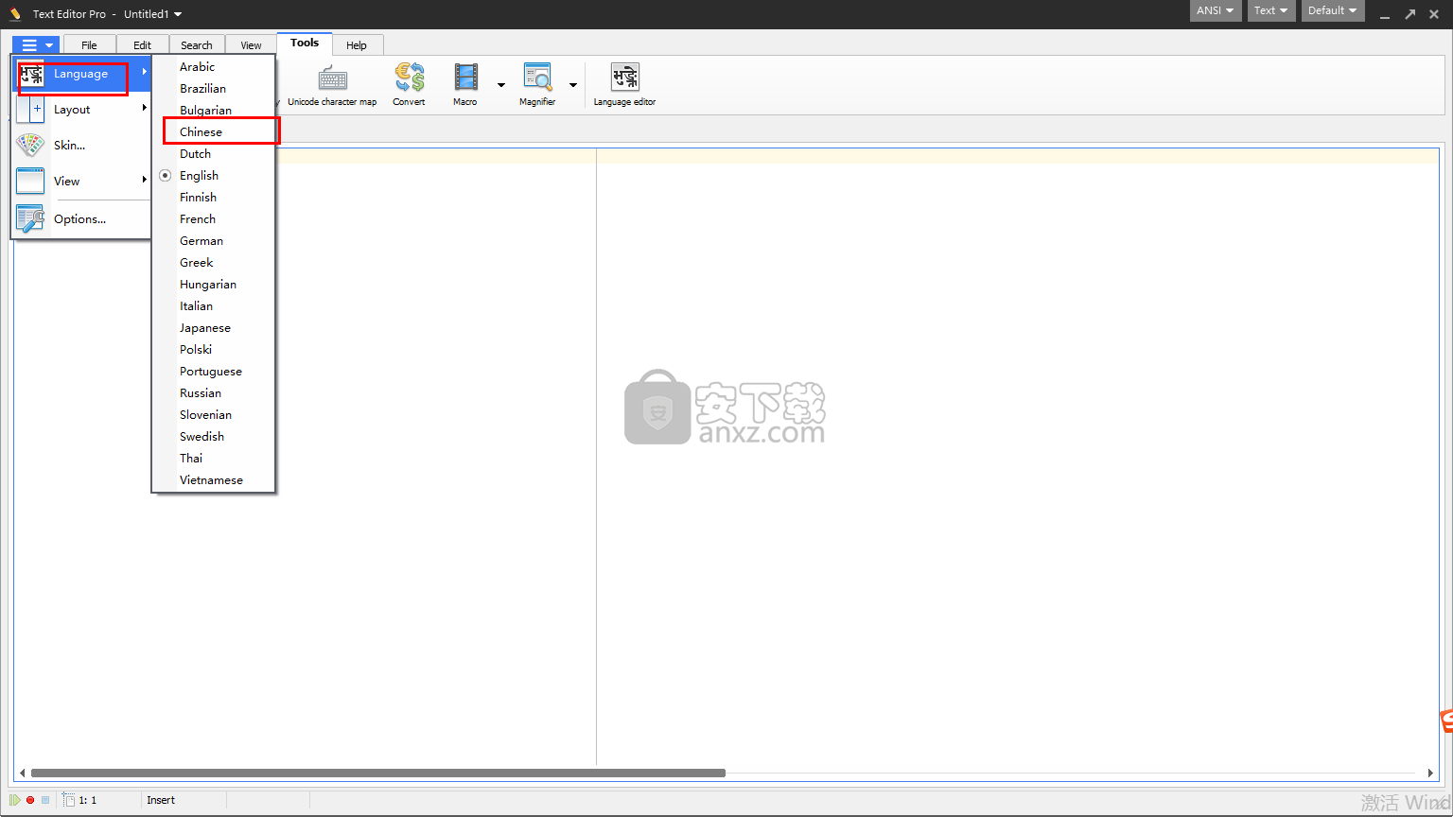Select Japanese language
Screen dimensions: 1453x817
214,328
